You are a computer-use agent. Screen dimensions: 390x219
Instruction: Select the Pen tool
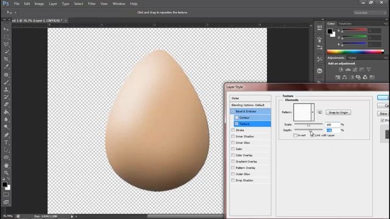(6, 135)
